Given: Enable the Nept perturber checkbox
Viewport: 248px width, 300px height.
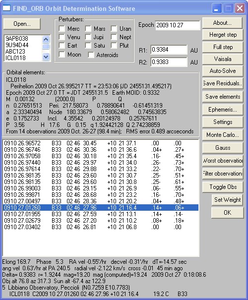Looking at the screenshot, I should [x=114, y=37].
